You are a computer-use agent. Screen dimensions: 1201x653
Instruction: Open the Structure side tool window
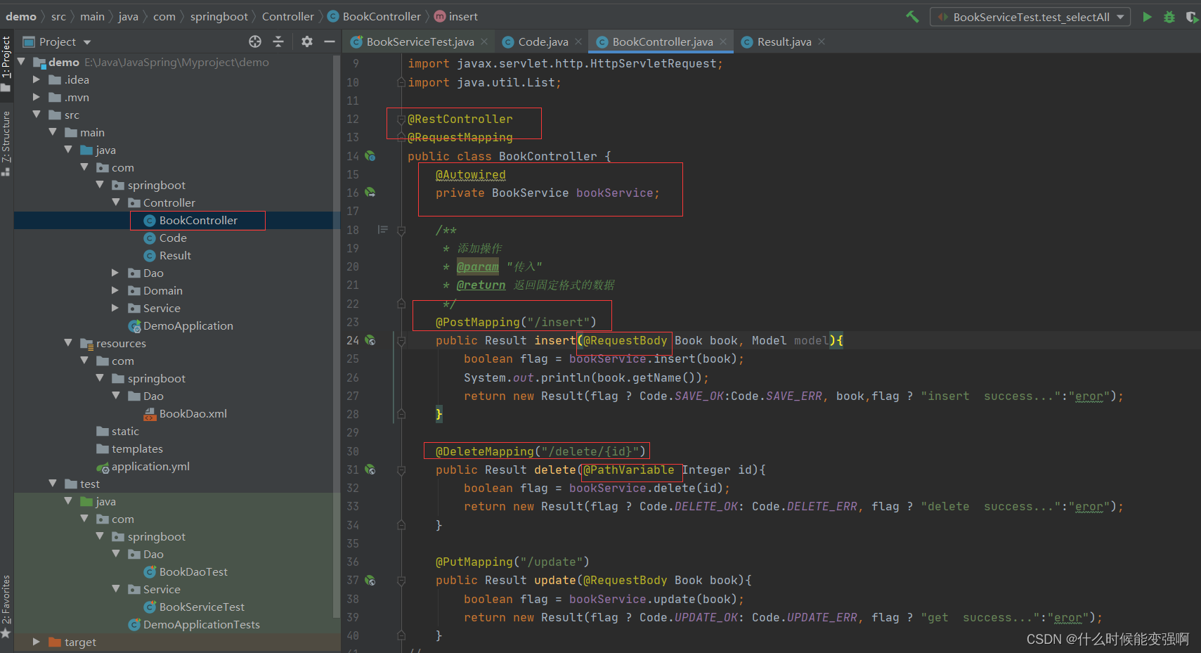pos(6,143)
